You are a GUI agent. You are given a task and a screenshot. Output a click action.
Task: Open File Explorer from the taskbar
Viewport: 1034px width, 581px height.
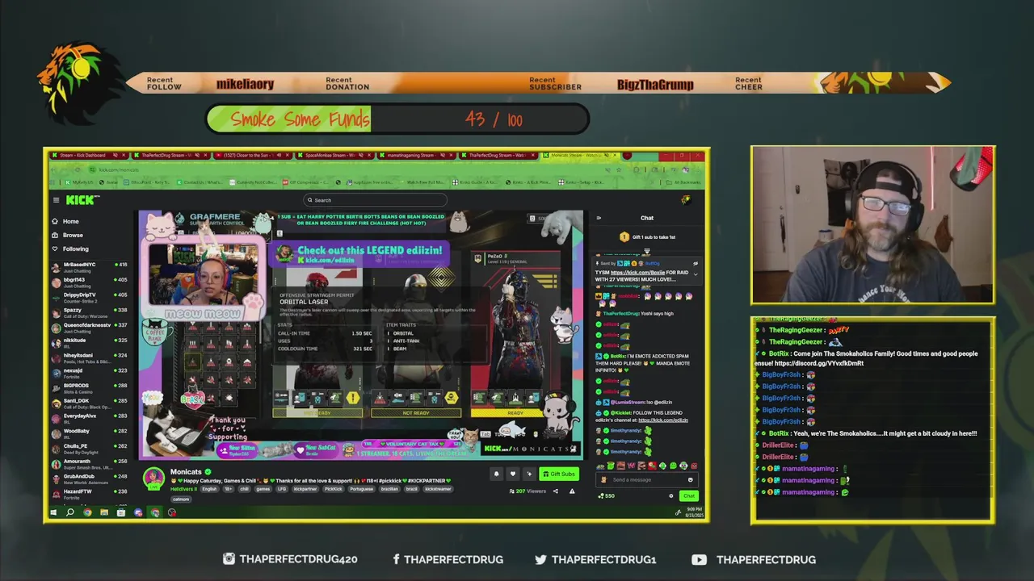pyautogui.click(x=104, y=512)
